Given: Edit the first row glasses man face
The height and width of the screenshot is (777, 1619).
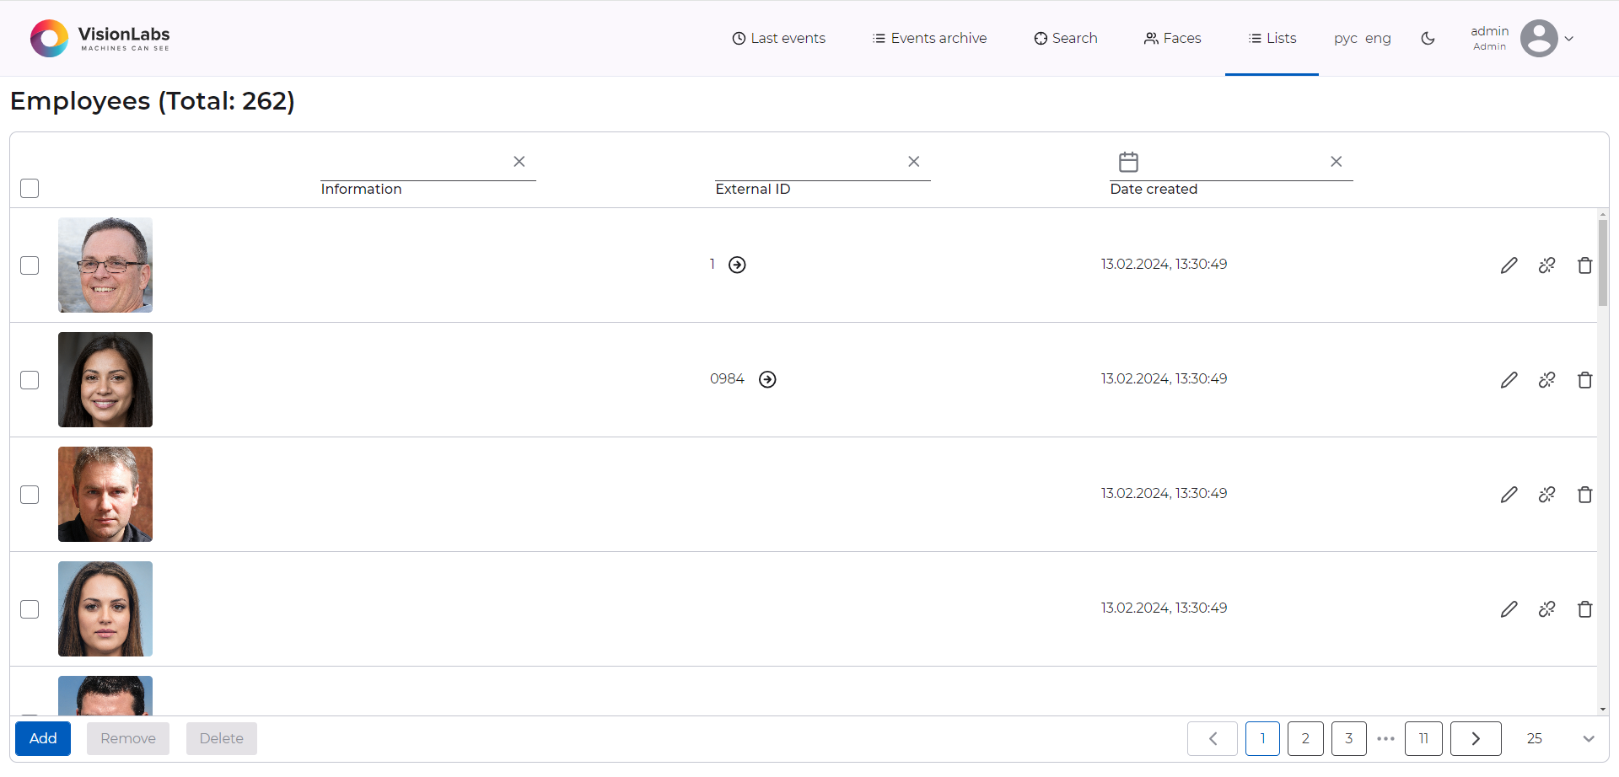Looking at the screenshot, I should 1509,265.
